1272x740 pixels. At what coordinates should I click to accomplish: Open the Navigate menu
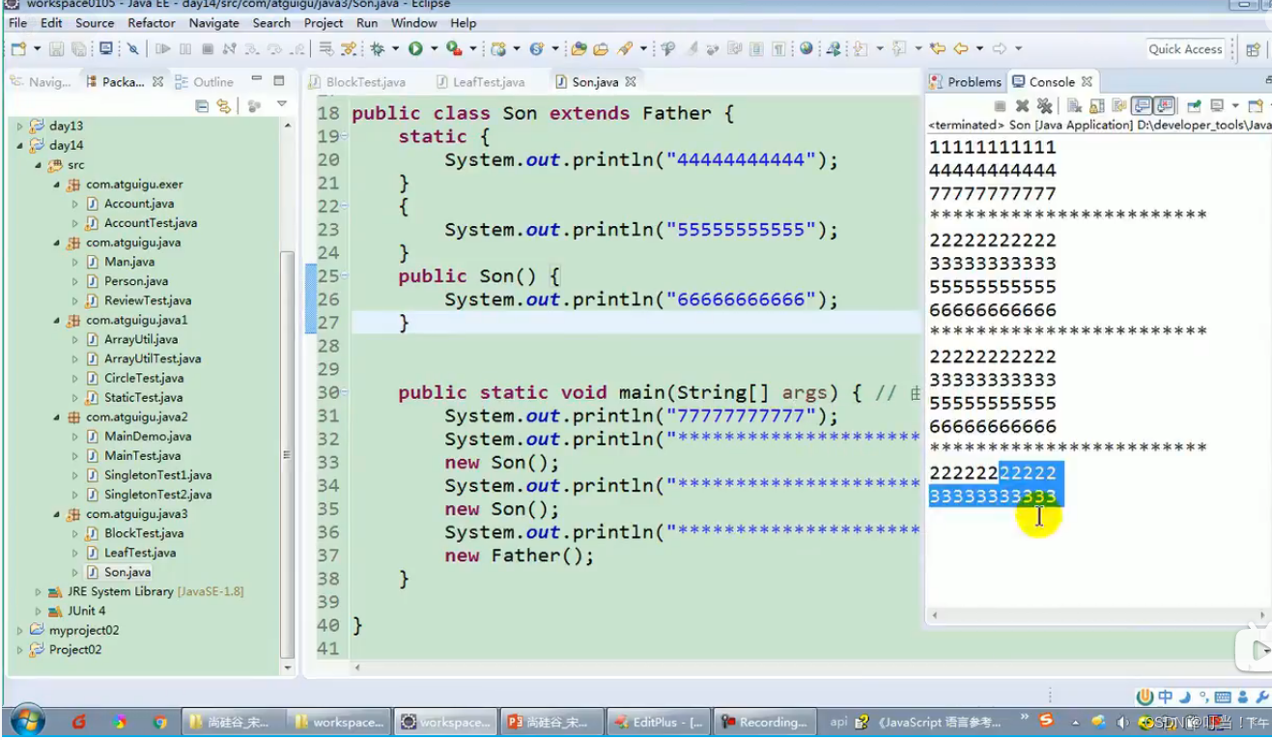(213, 22)
